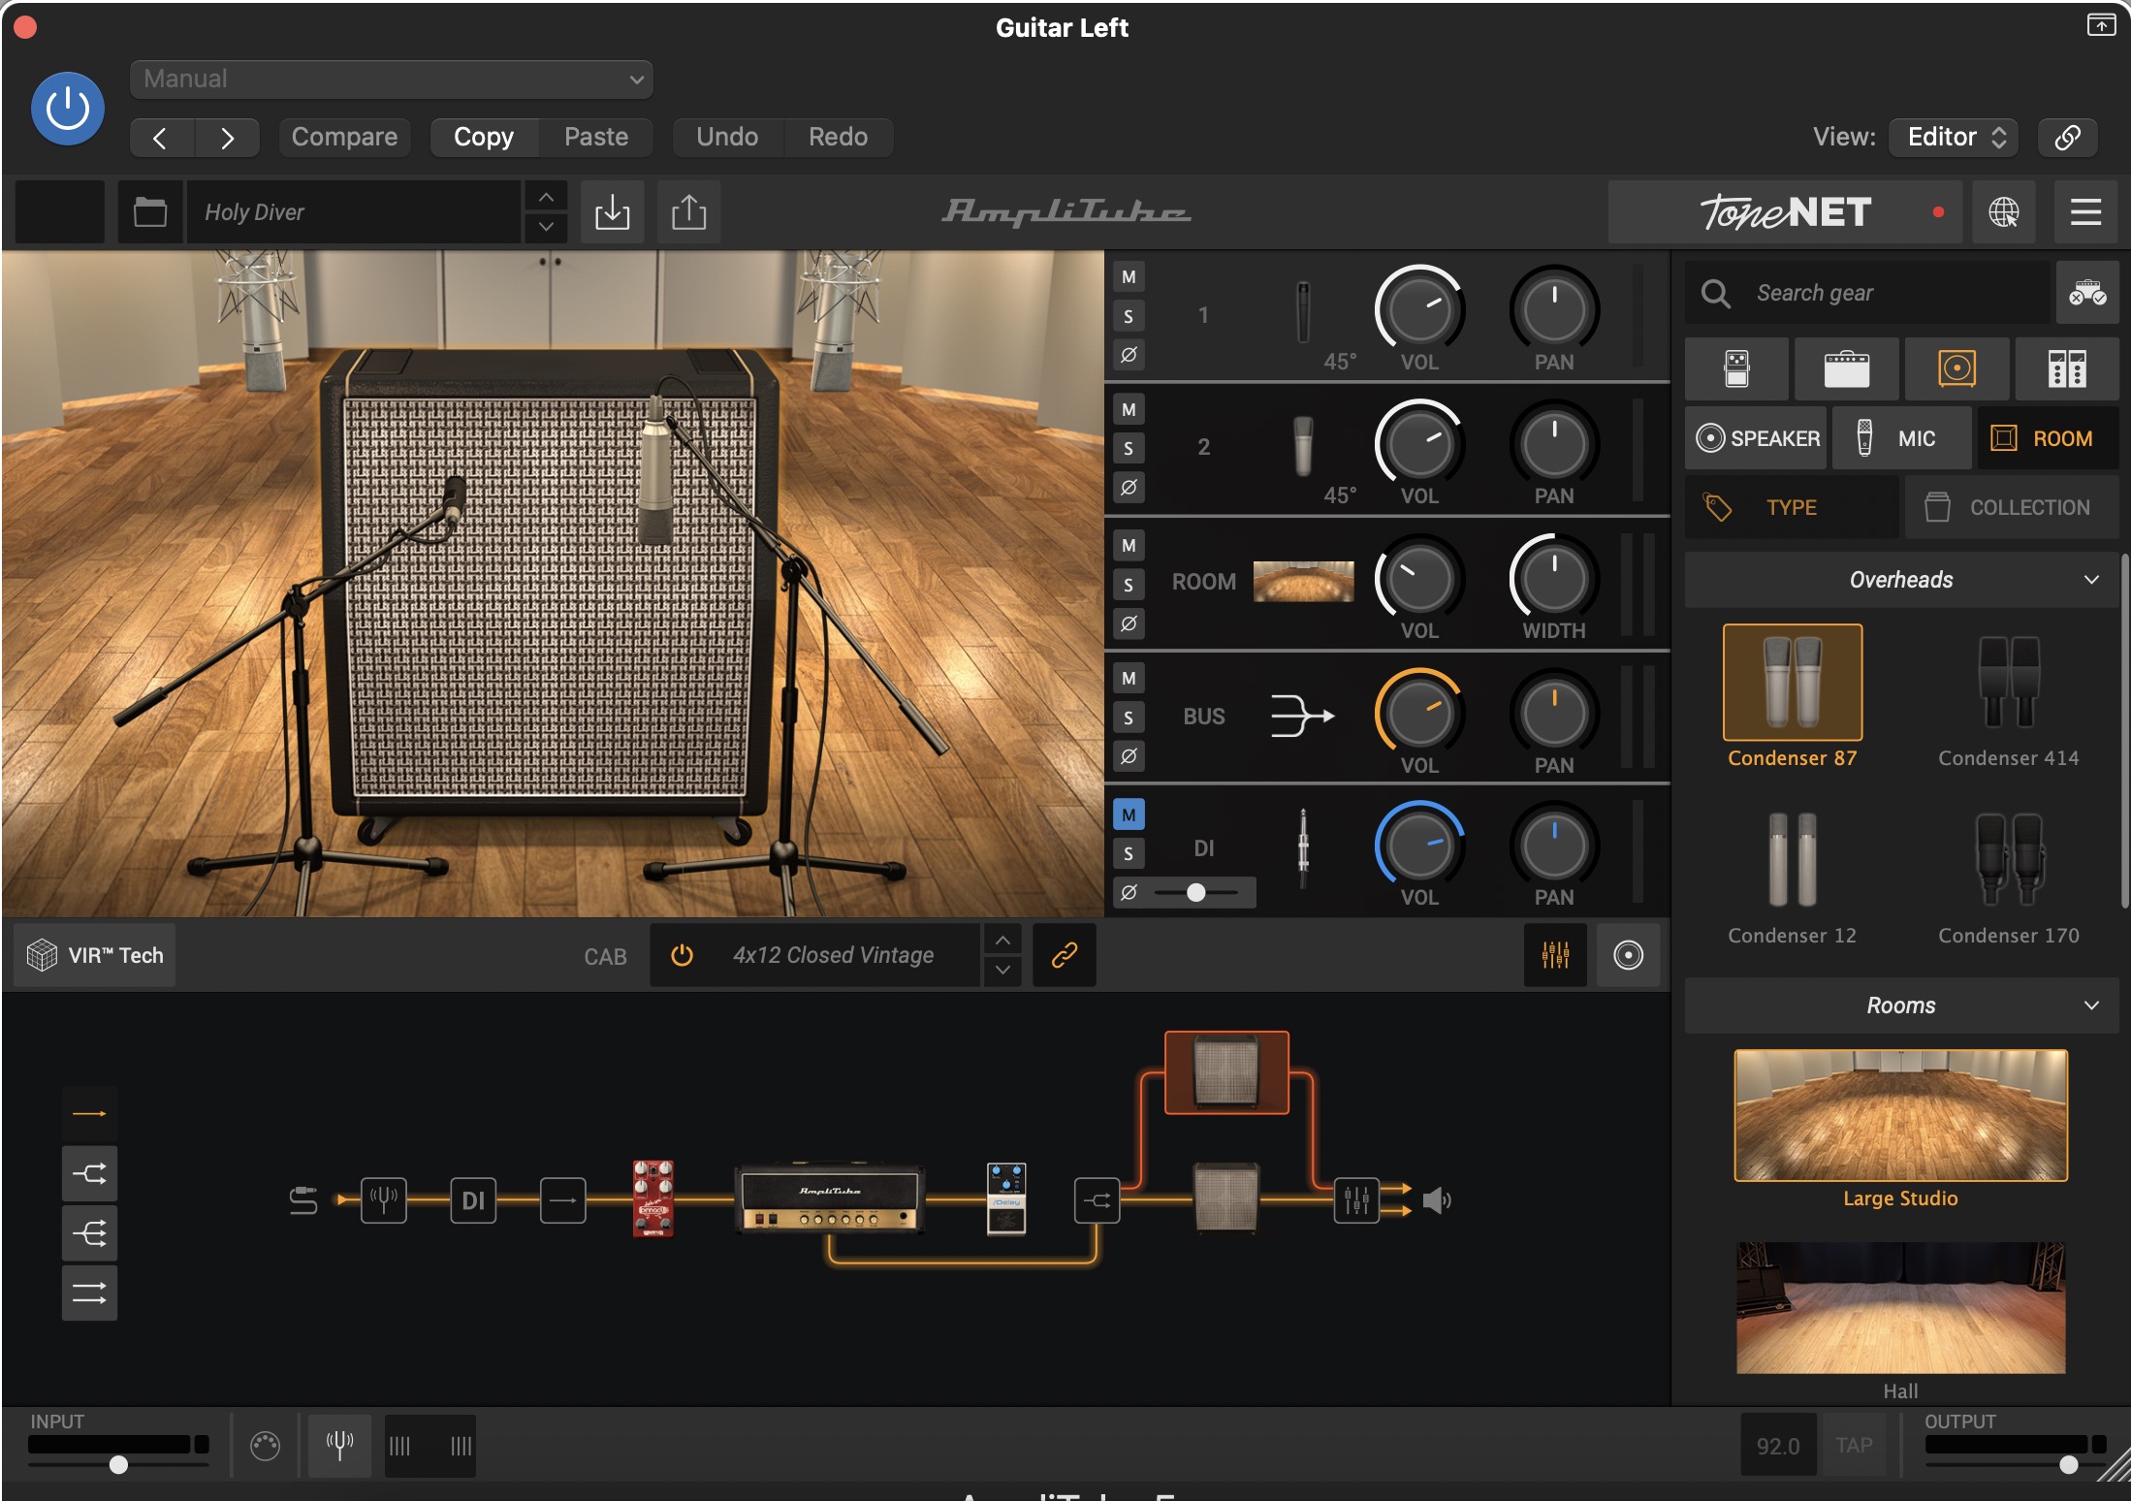The image size is (2131, 1501).
Task: Select previous cabinet with up arrow
Action: 1002,941
